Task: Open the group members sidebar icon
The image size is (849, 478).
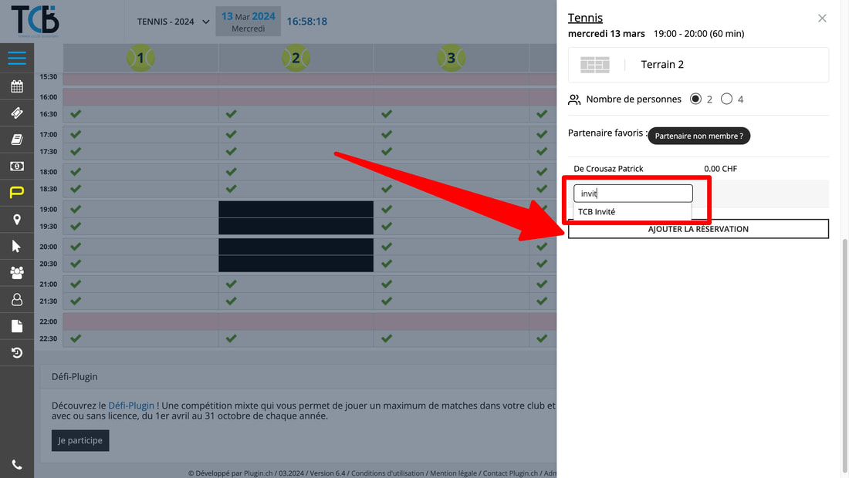Action: coord(17,272)
